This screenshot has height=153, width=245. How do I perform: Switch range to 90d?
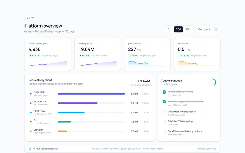188,29
